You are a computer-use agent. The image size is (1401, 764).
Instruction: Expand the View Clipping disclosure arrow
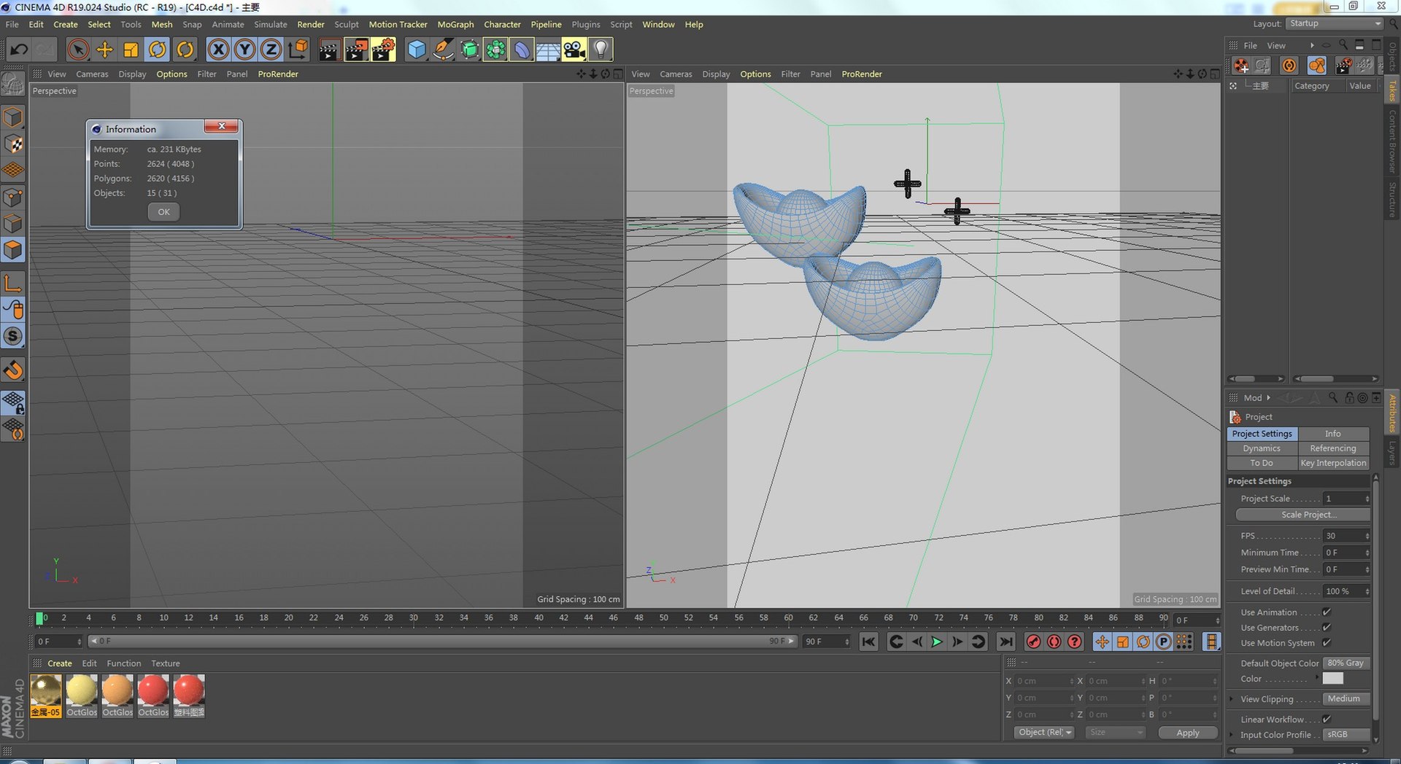tap(1232, 699)
